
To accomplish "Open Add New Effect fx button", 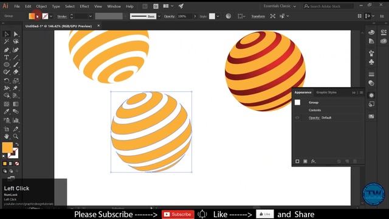I will click(x=314, y=161).
